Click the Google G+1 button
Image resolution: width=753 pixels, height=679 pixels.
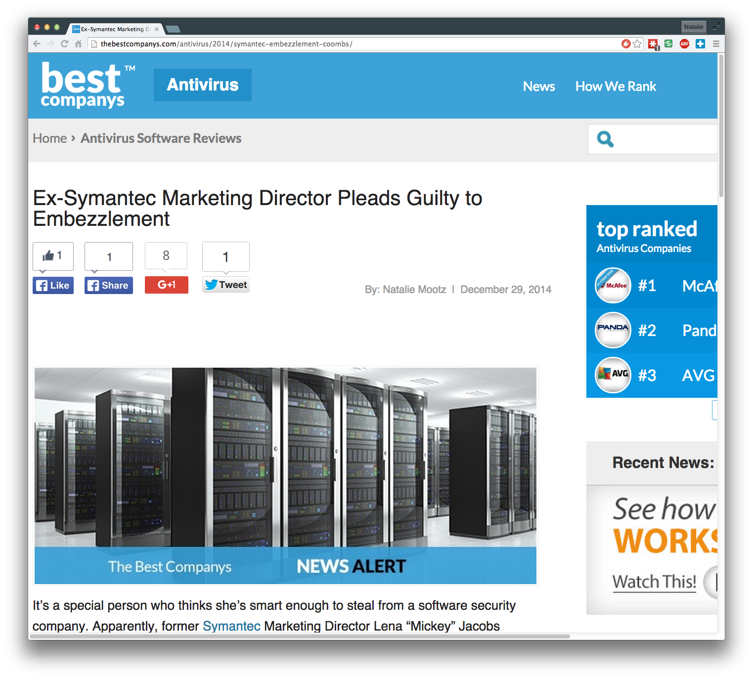pyautogui.click(x=167, y=285)
